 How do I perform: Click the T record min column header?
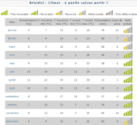point(75,22)
